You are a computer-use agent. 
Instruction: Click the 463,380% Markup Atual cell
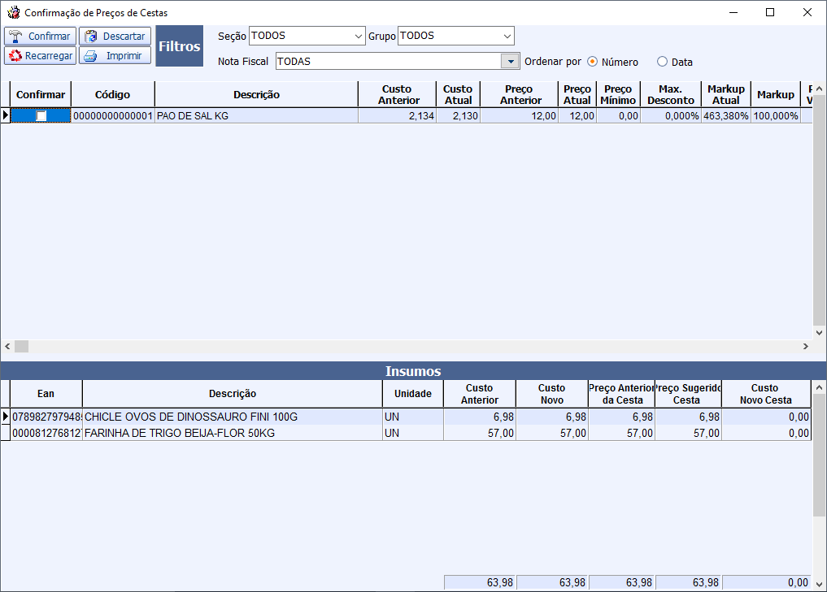[x=725, y=116]
